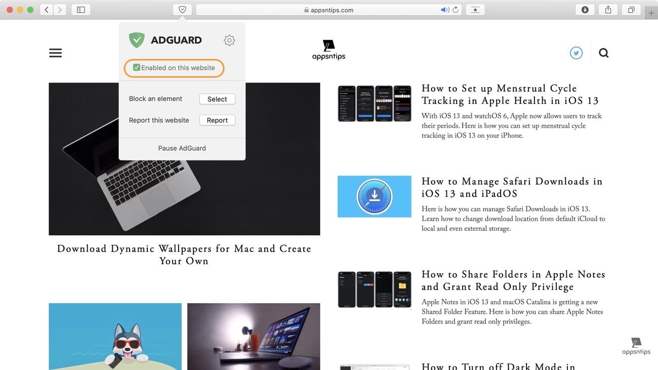Visit the site's Twitter via bird icon
The height and width of the screenshot is (370, 658).
point(576,52)
